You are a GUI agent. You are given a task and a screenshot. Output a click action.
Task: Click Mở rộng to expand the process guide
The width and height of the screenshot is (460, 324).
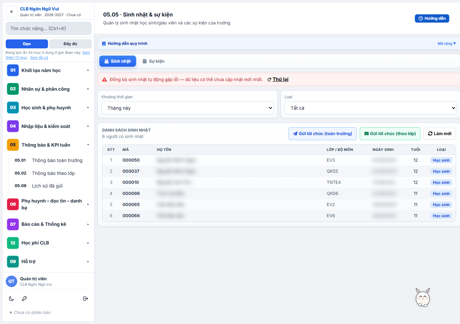tap(447, 44)
